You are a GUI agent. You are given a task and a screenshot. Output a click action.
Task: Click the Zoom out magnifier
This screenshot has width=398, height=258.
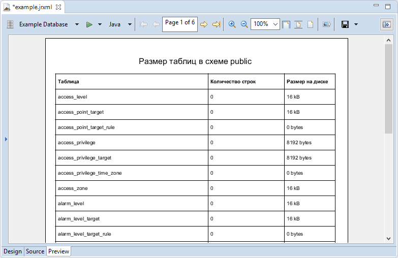(244, 24)
